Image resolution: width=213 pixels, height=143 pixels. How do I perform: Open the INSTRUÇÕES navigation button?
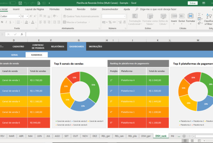(x=95, y=46)
